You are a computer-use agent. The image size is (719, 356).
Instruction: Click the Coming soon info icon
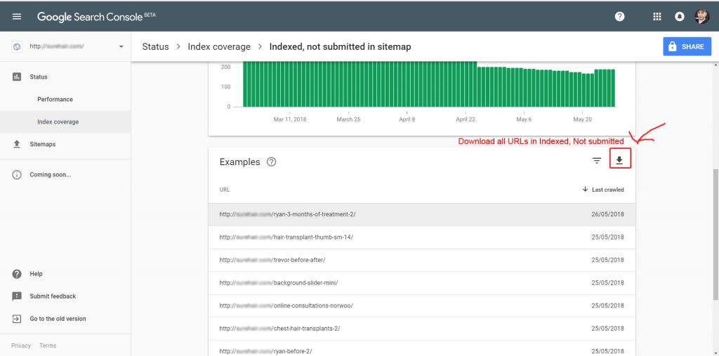click(x=17, y=175)
